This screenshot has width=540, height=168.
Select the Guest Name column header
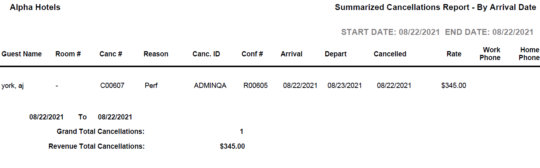(x=22, y=54)
